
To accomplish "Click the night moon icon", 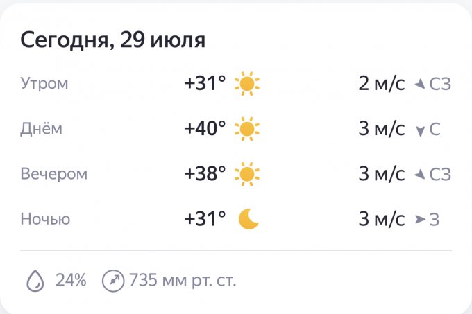I will [x=248, y=219].
